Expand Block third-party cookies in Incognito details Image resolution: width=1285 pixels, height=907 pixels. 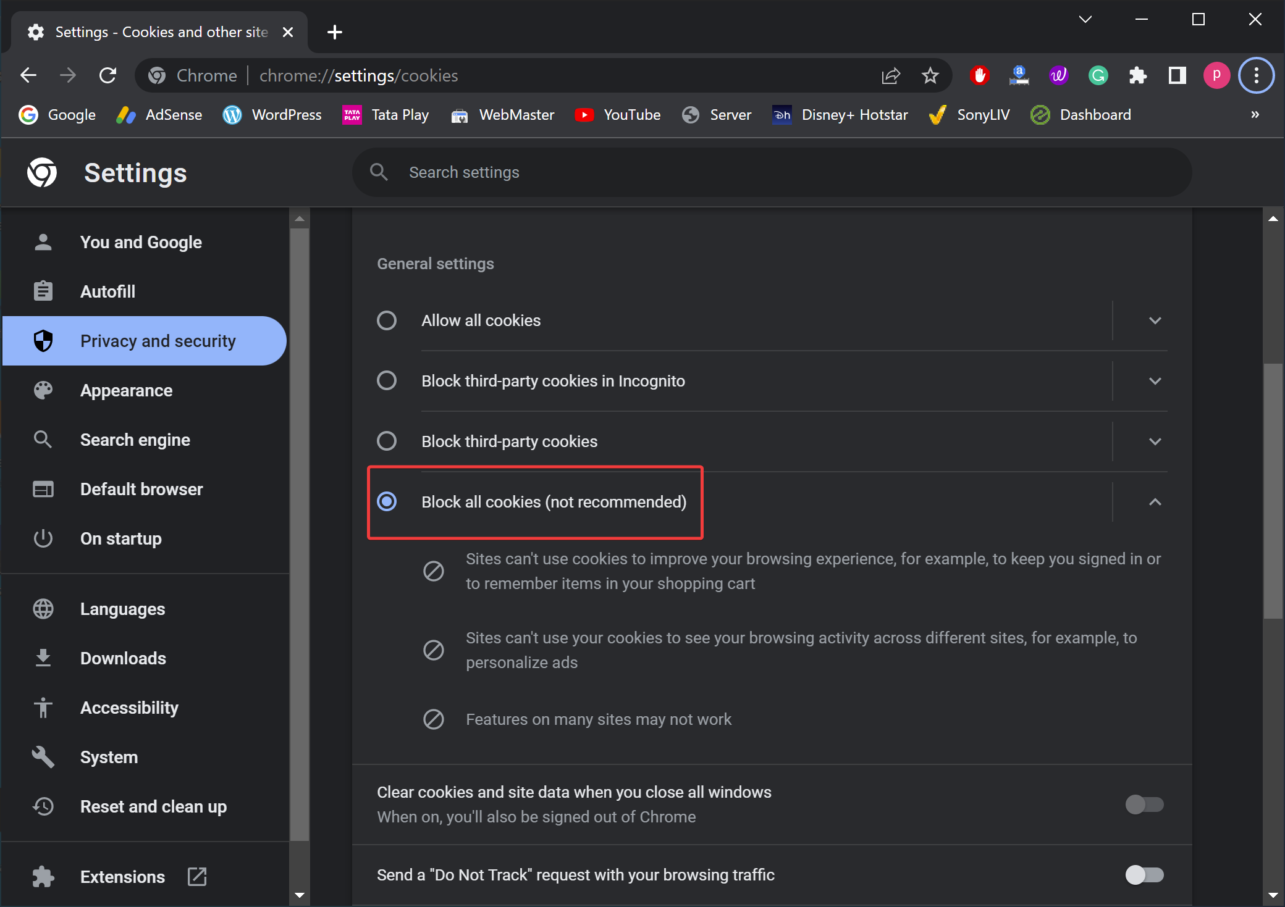pyautogui.click(x=1155, y=381)
